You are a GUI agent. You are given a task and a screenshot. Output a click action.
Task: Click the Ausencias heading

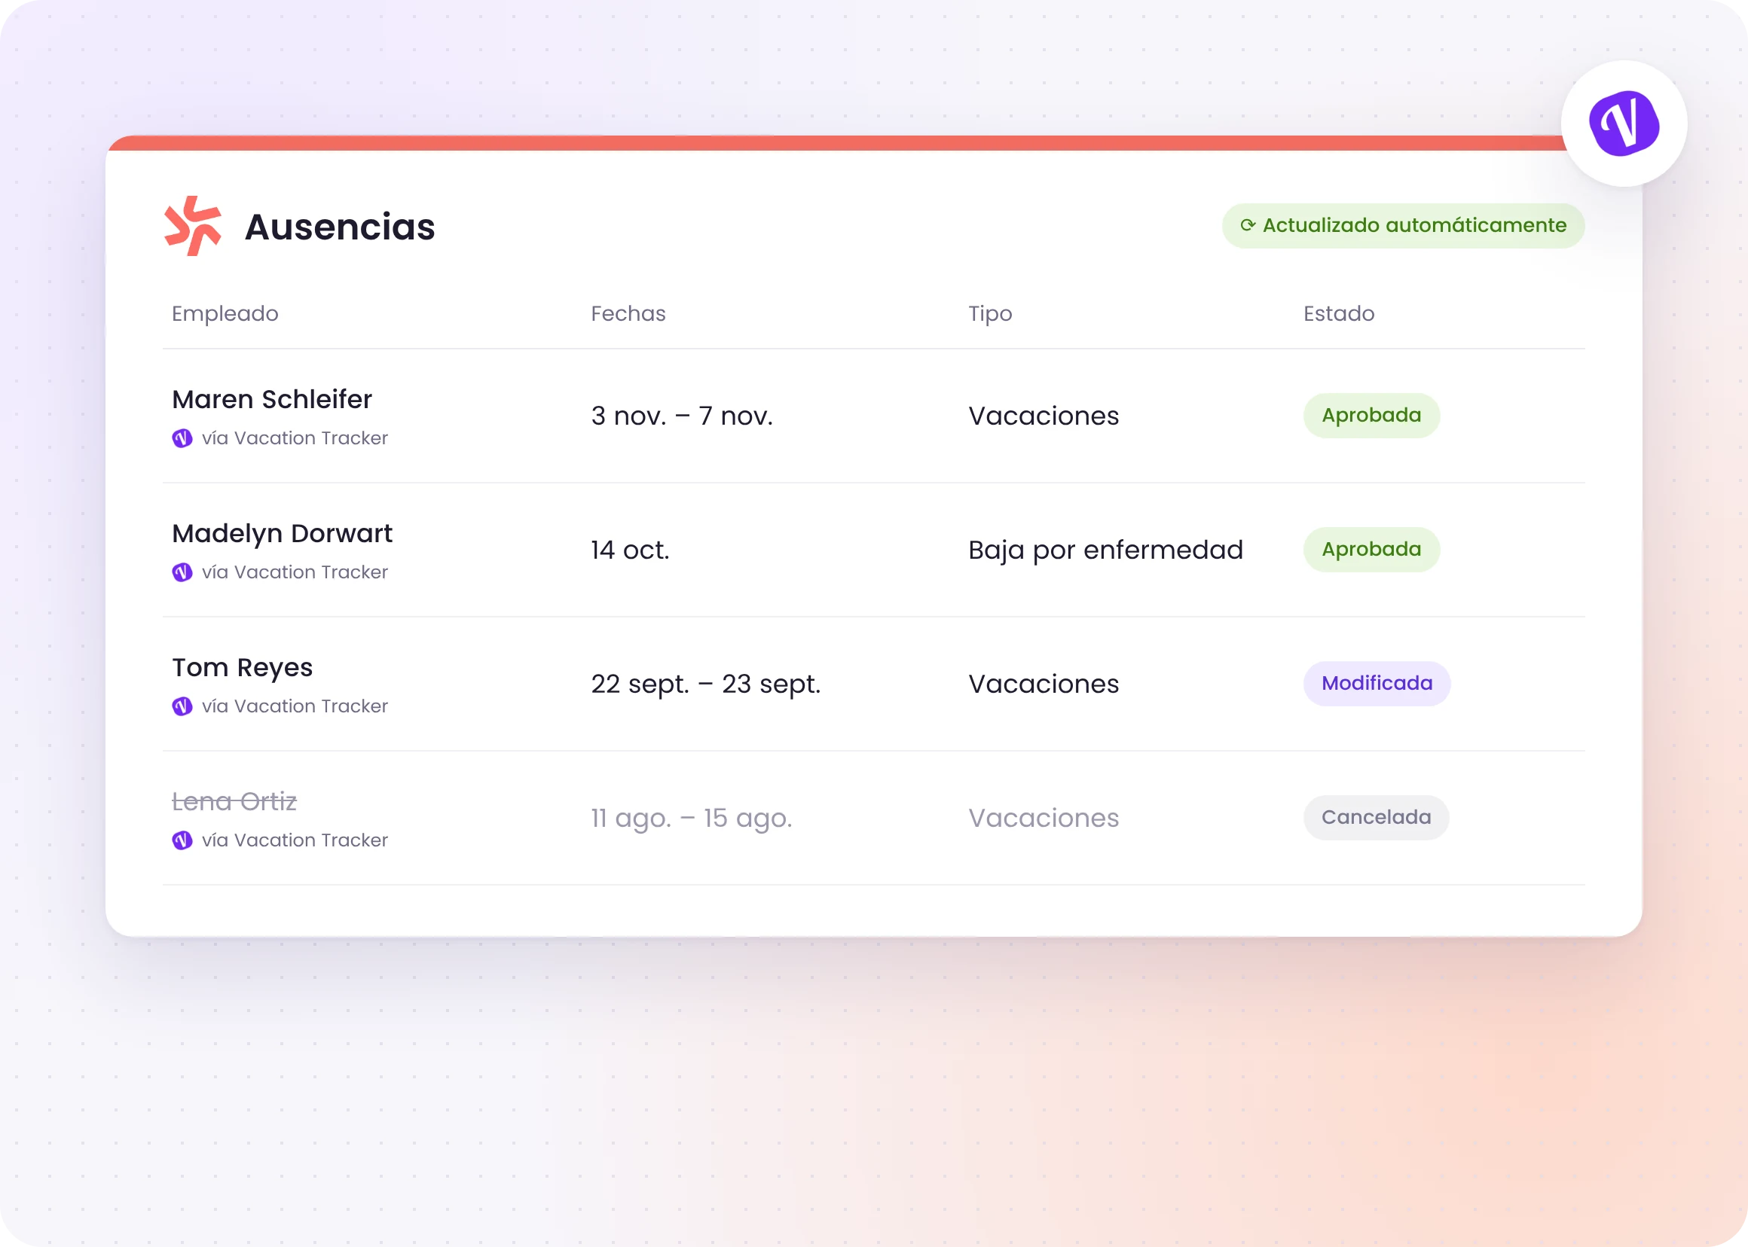(340, 227)
